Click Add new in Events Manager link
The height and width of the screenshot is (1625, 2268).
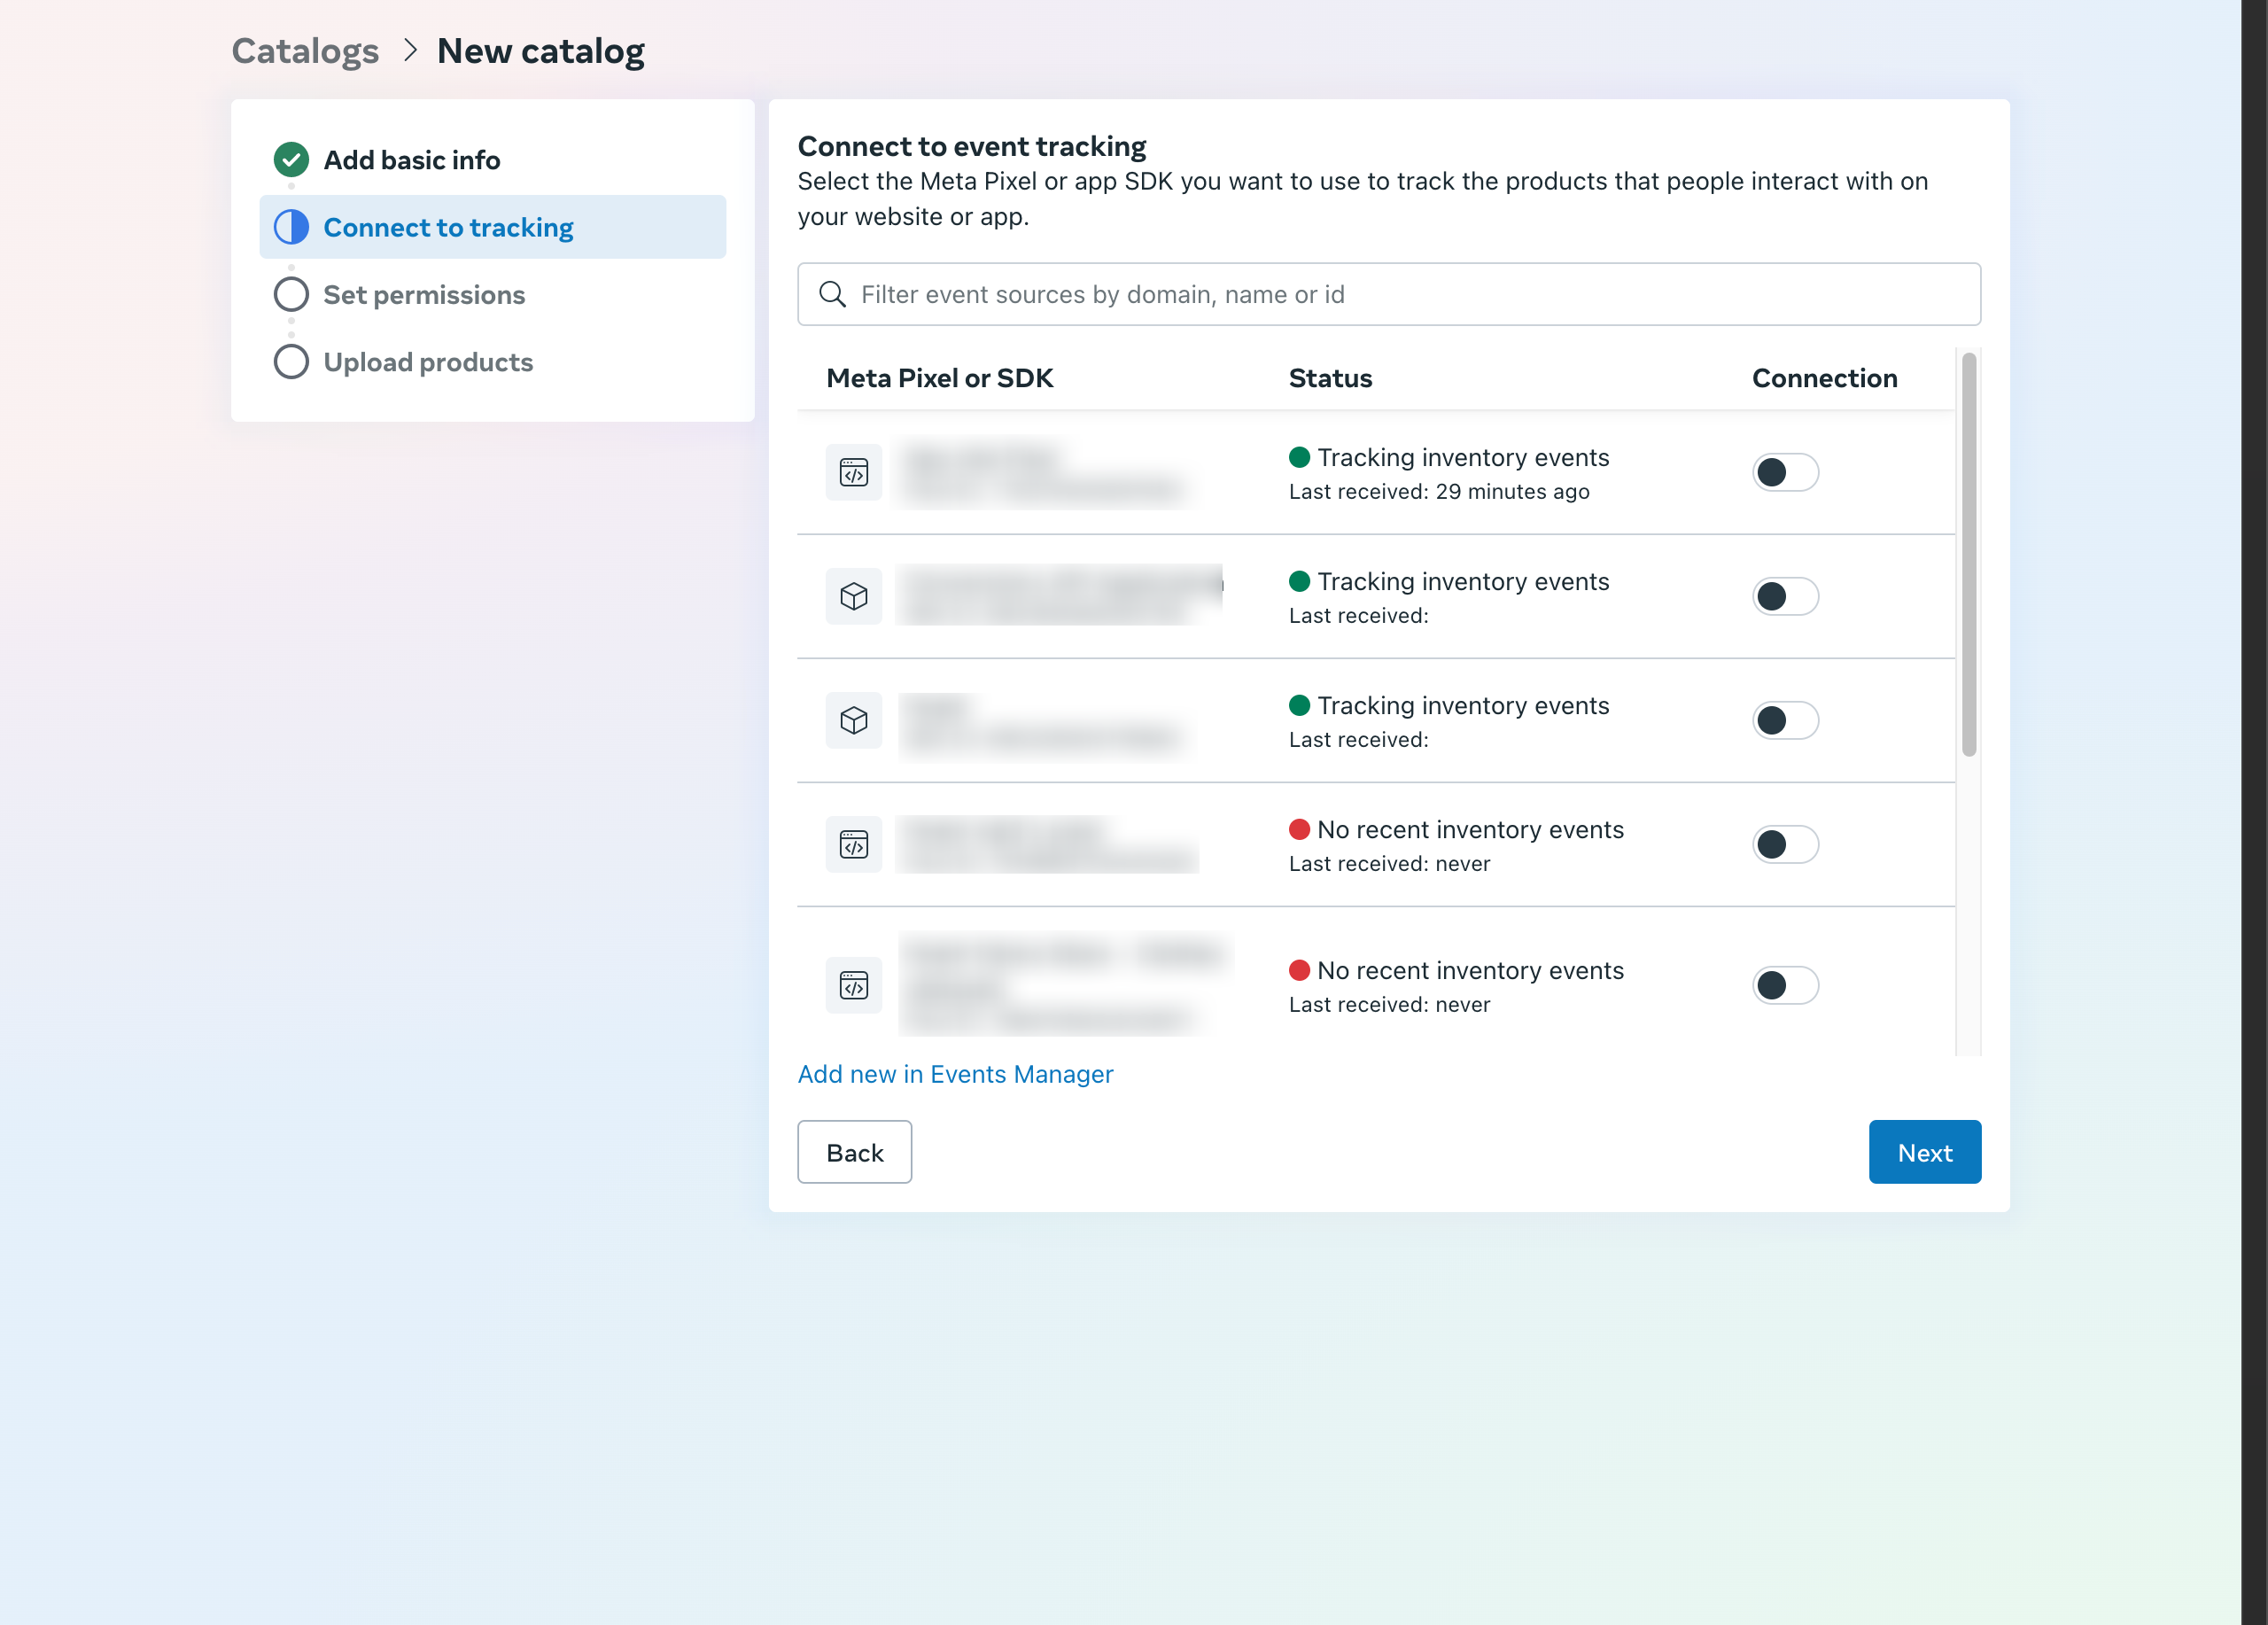[x=955, y=1073]
